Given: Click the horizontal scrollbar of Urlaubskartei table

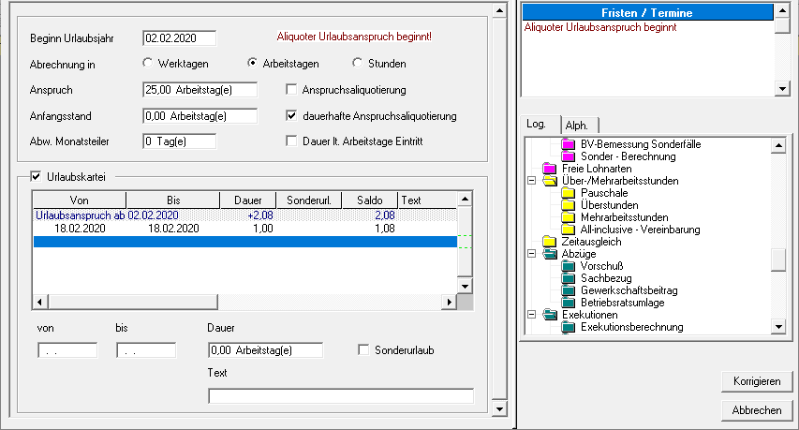Looking at the screenshot, I should pyautogui.click(x=244, y=302).
